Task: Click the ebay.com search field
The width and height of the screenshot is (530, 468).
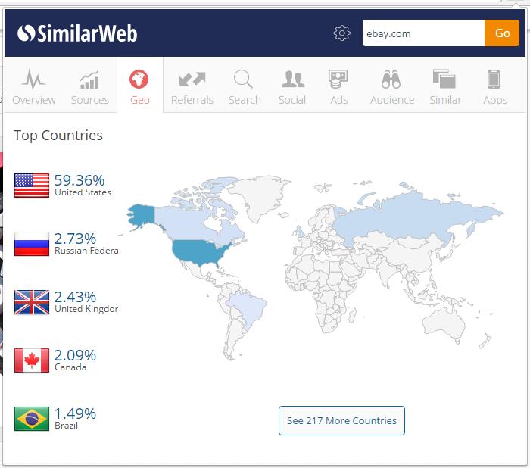Action: pyautogui.click(x=422, y=33)
